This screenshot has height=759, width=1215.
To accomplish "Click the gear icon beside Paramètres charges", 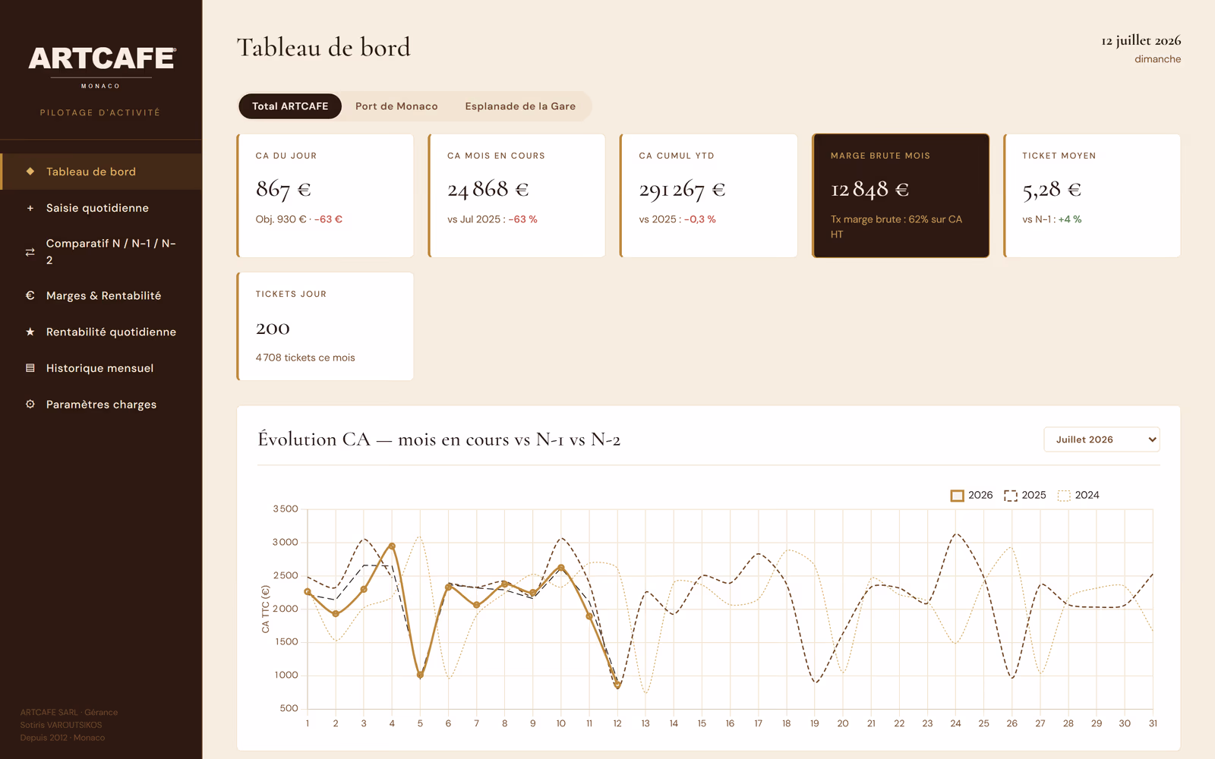I will [30, 405].
